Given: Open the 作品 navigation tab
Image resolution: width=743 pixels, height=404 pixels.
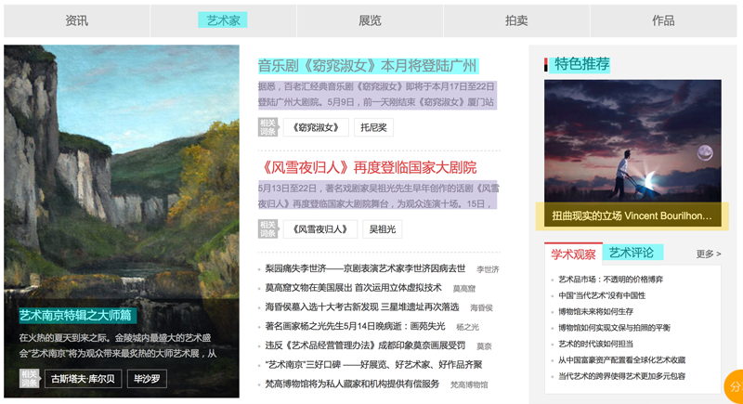Looking at the screenshot, I should pyautogui.click(x=663, y=20).
